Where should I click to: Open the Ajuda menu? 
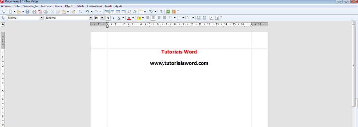pyautogui.click(x=119, y=6)
